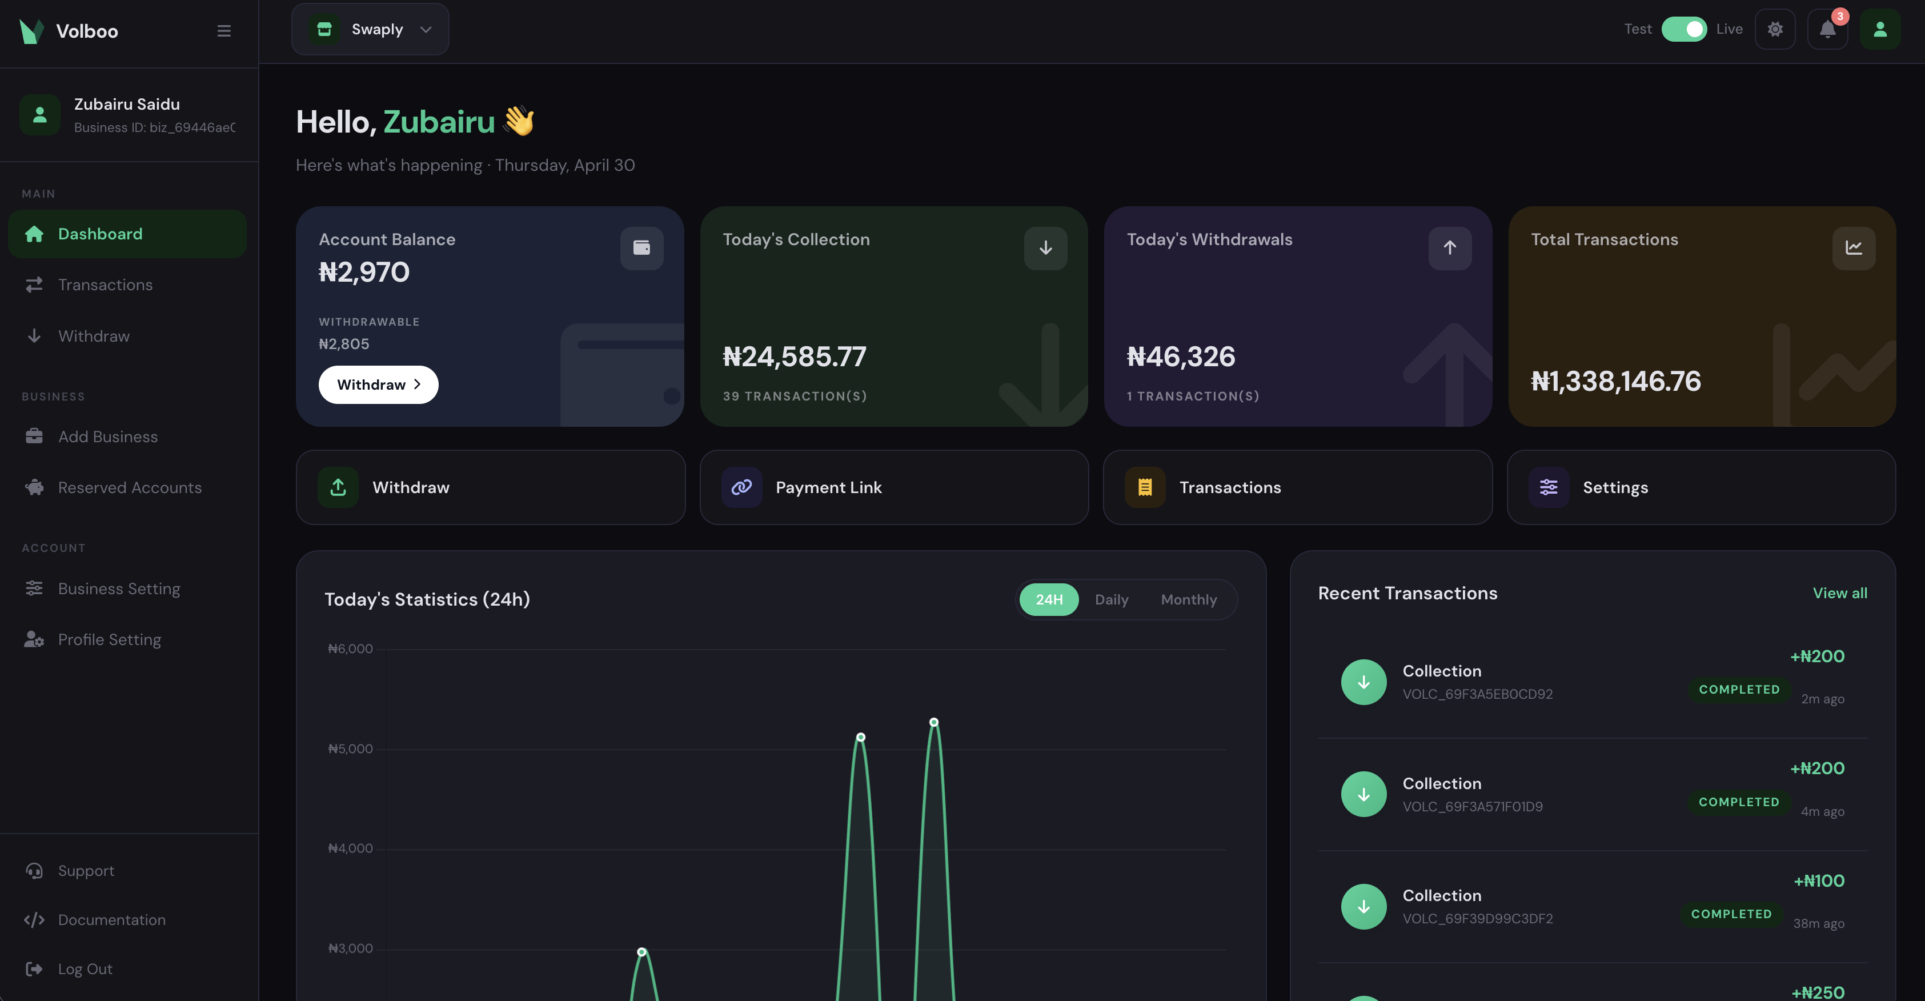Click transaction ID VOLC_69F3A571F01D9
Viewport: 1925px width, 1001px height.
pos(1472,807)
